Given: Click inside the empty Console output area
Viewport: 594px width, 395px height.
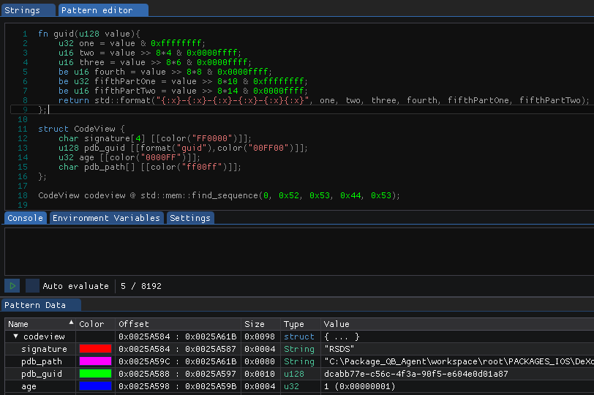Looking at the screenshot, I should [x=299, y=252].
